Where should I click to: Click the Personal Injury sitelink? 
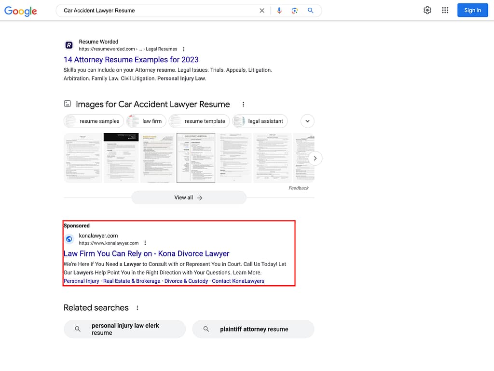[x=81, y=281]
